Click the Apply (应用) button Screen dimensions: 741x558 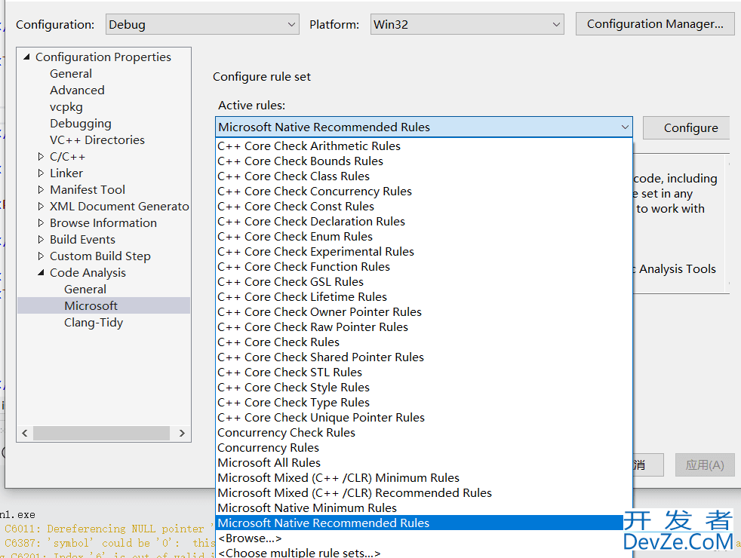pyautogui.click(x=705, y=465)
